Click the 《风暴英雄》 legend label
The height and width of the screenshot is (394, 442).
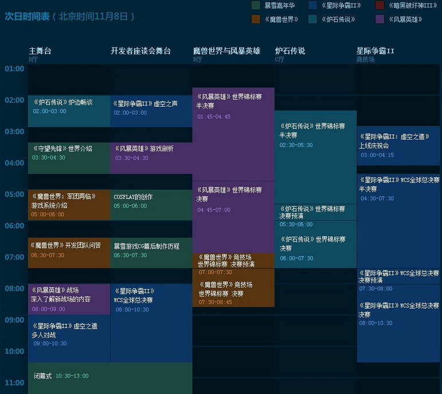tap(405, 19)
